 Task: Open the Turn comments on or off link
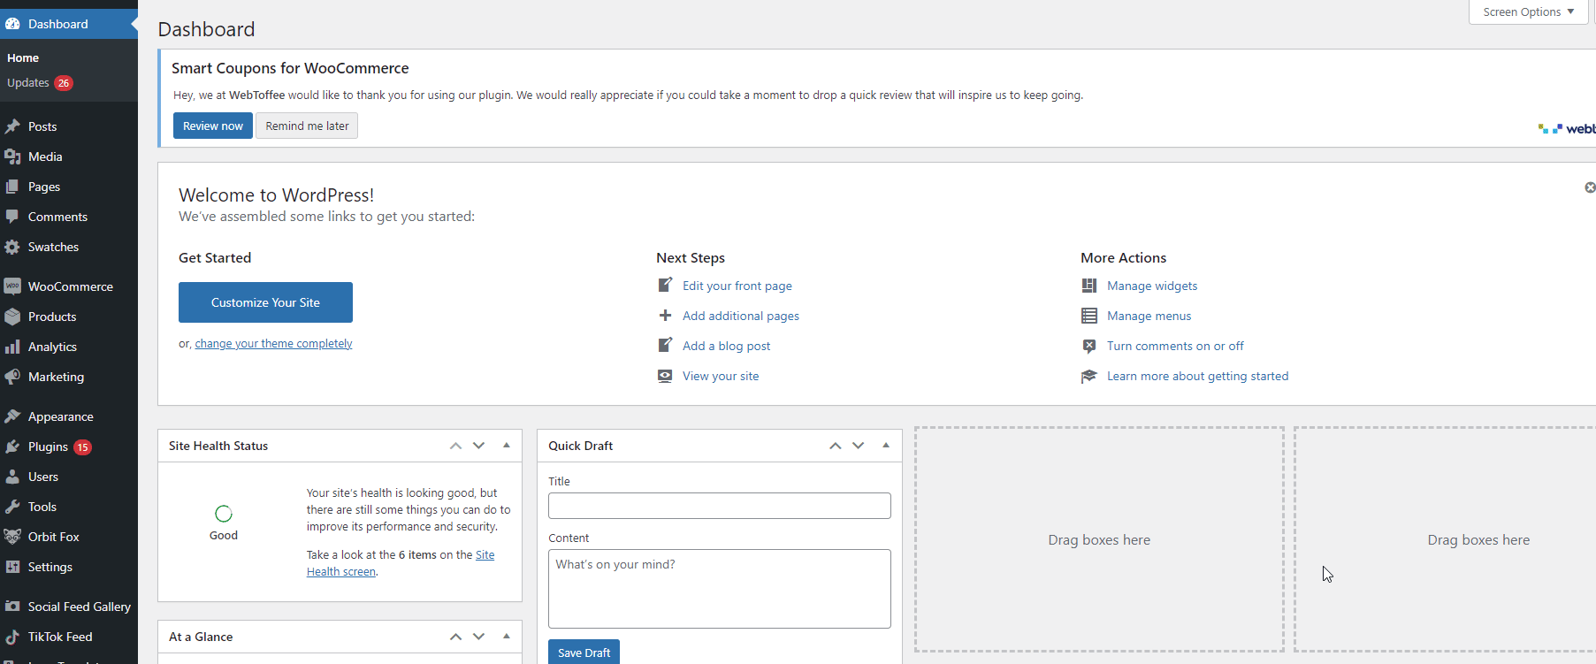(x=1175, y=346)
